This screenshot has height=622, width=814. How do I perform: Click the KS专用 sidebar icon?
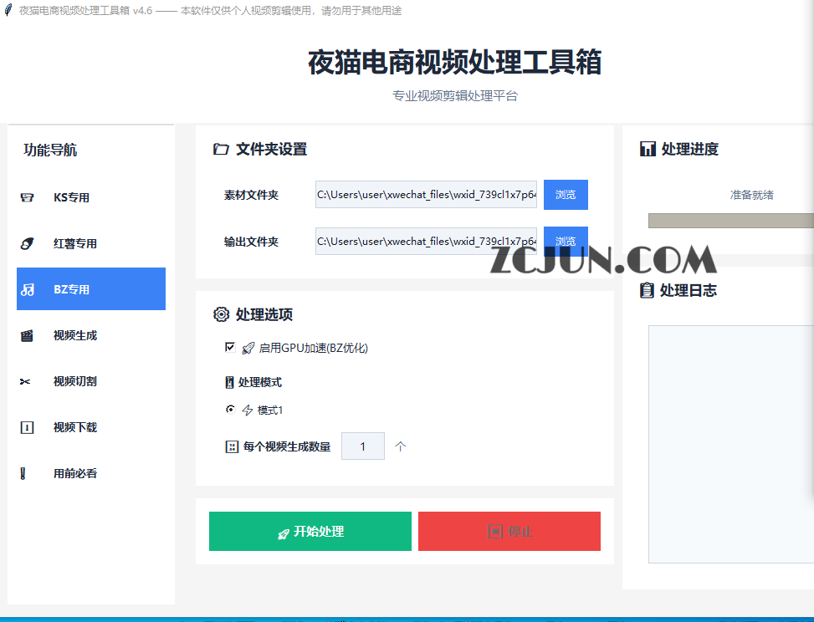pyautogui.click(x=27, y=197)
